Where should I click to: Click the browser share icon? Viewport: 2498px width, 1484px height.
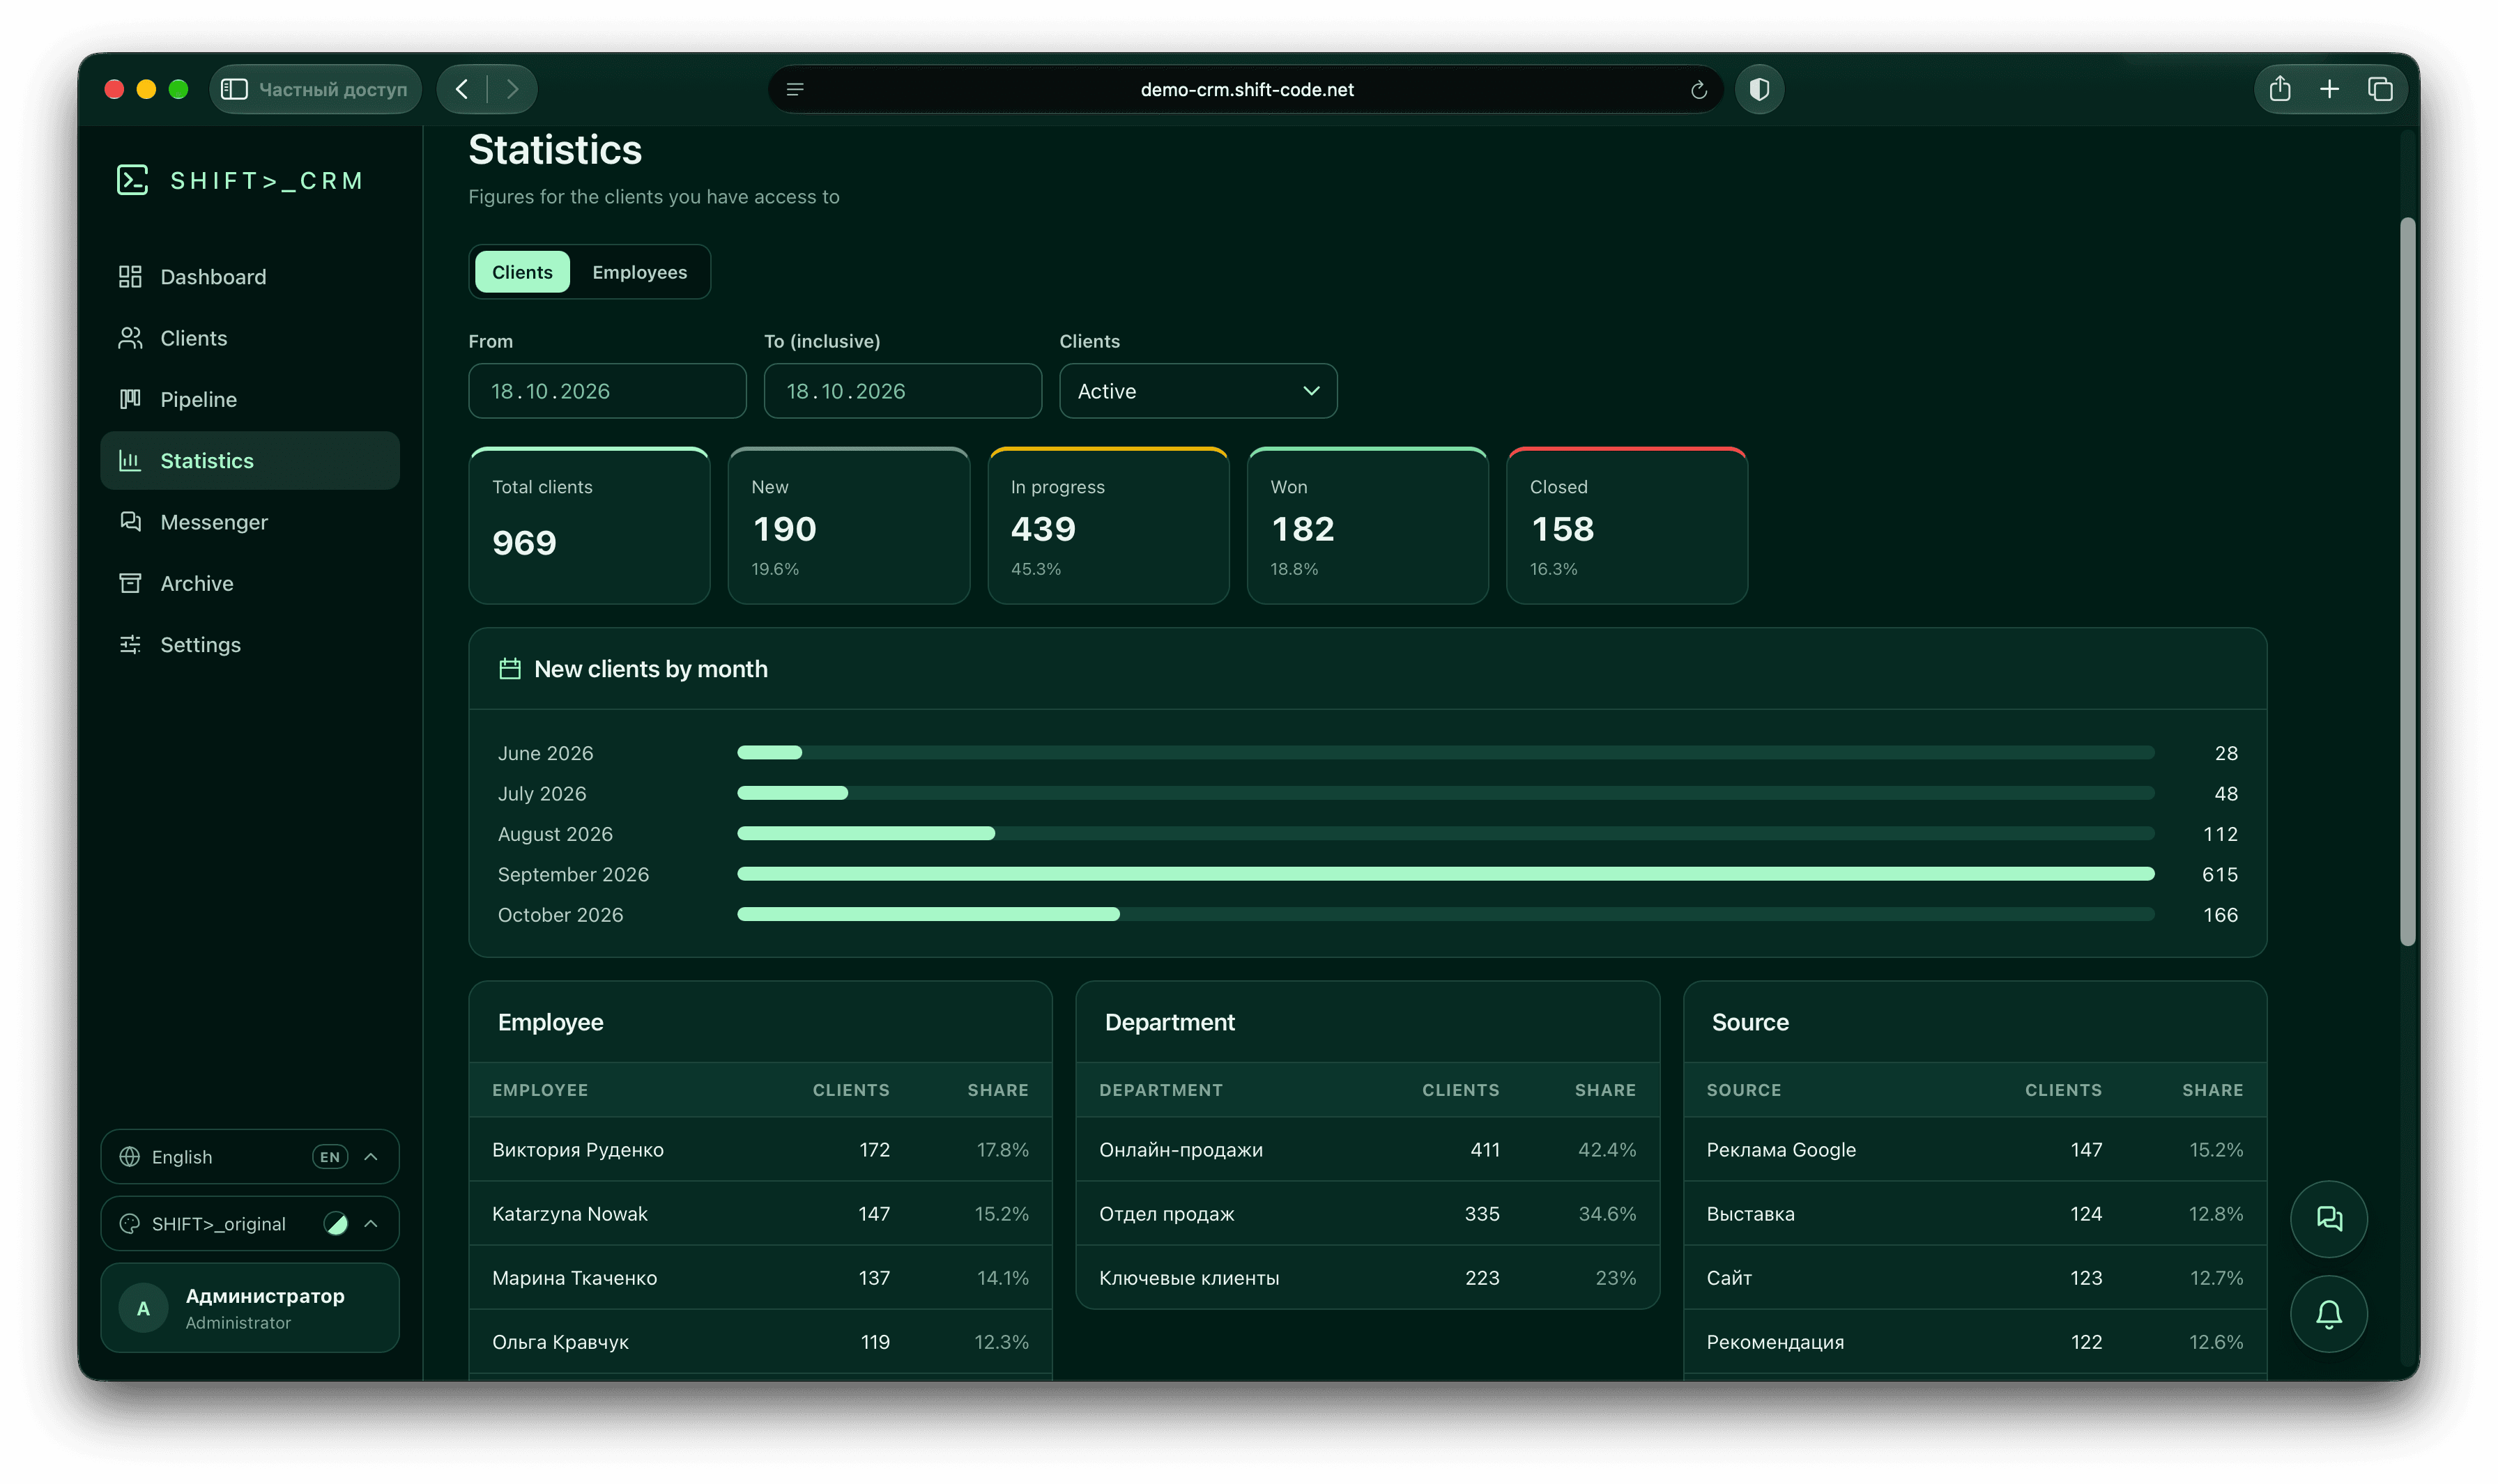[2279, 89]
